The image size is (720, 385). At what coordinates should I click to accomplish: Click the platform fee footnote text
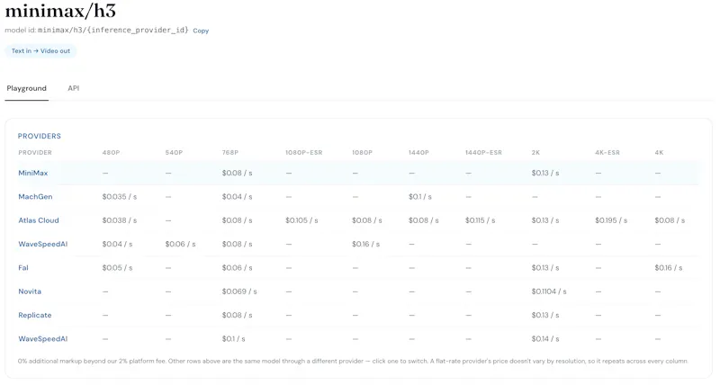353,362
